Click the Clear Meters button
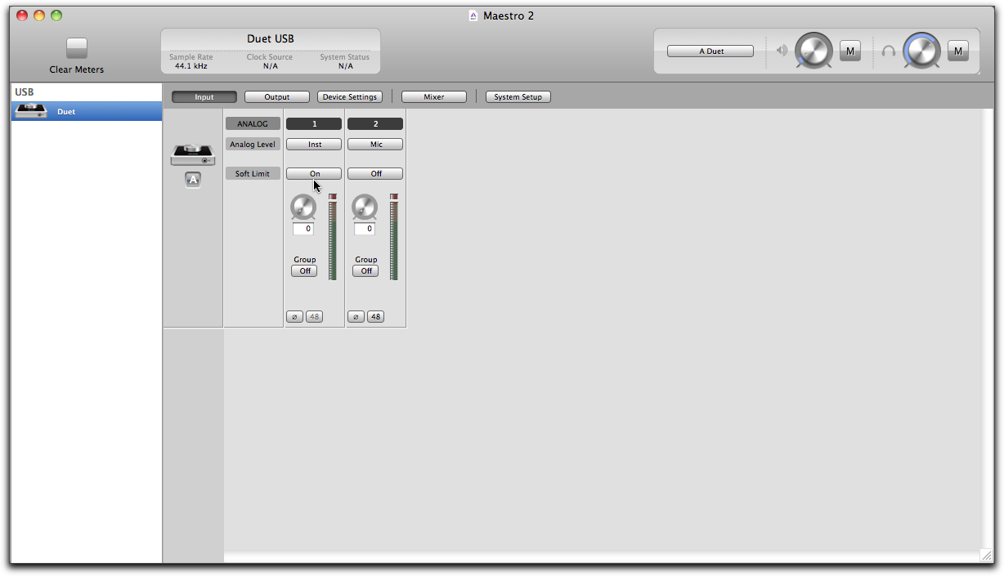 click(x=77, y=48)
